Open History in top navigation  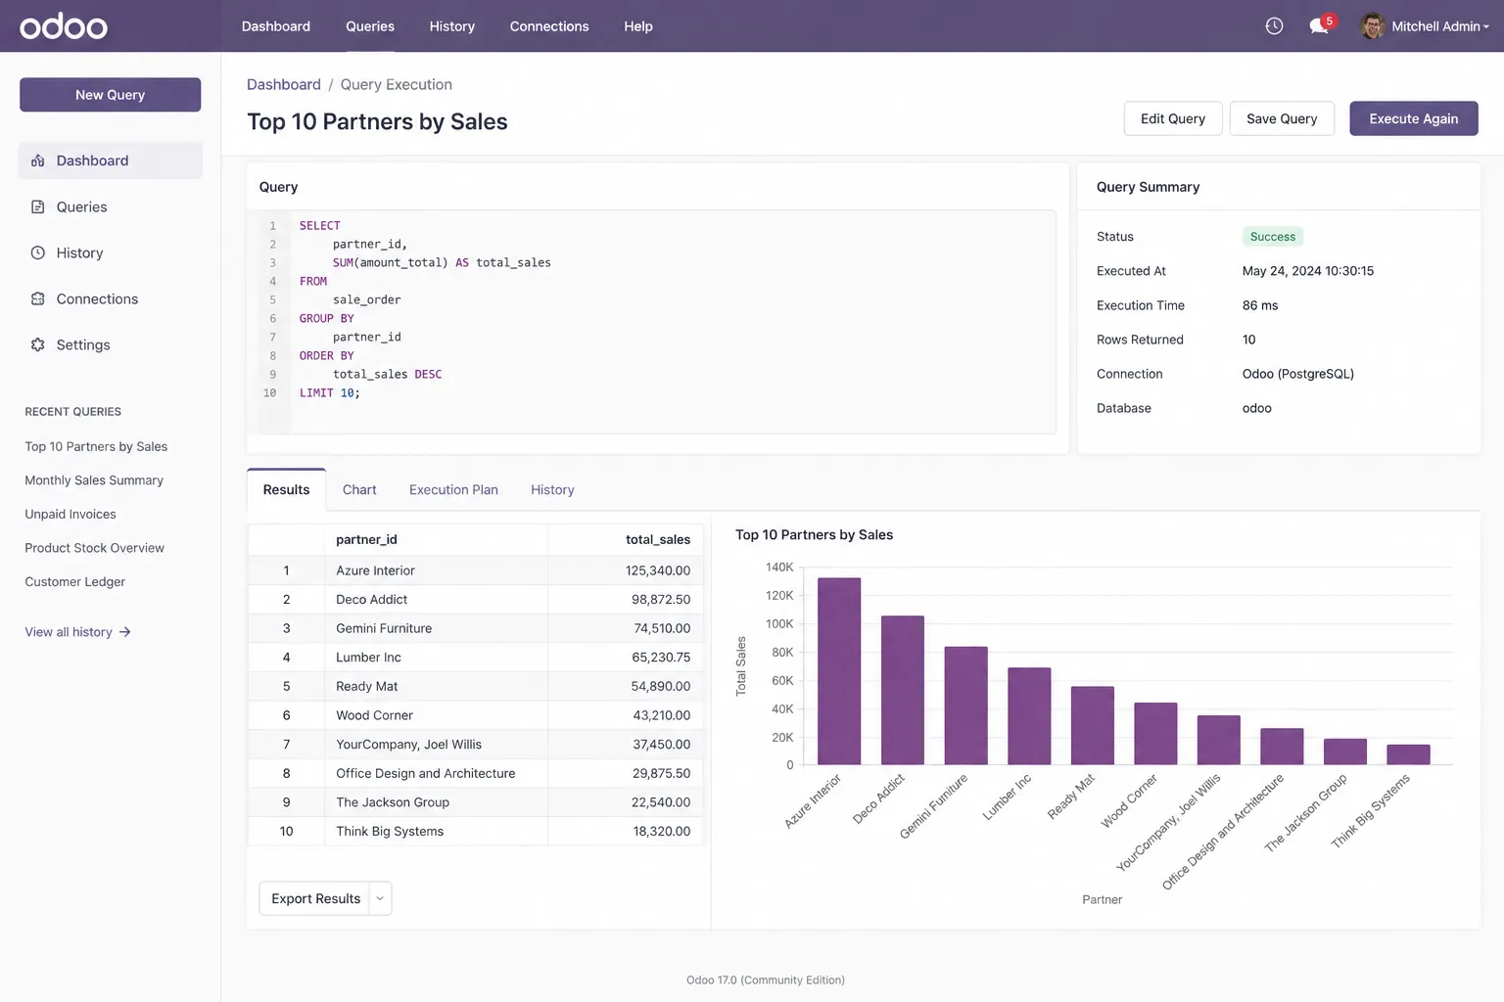pyautogui.click(x=451, y=26)
